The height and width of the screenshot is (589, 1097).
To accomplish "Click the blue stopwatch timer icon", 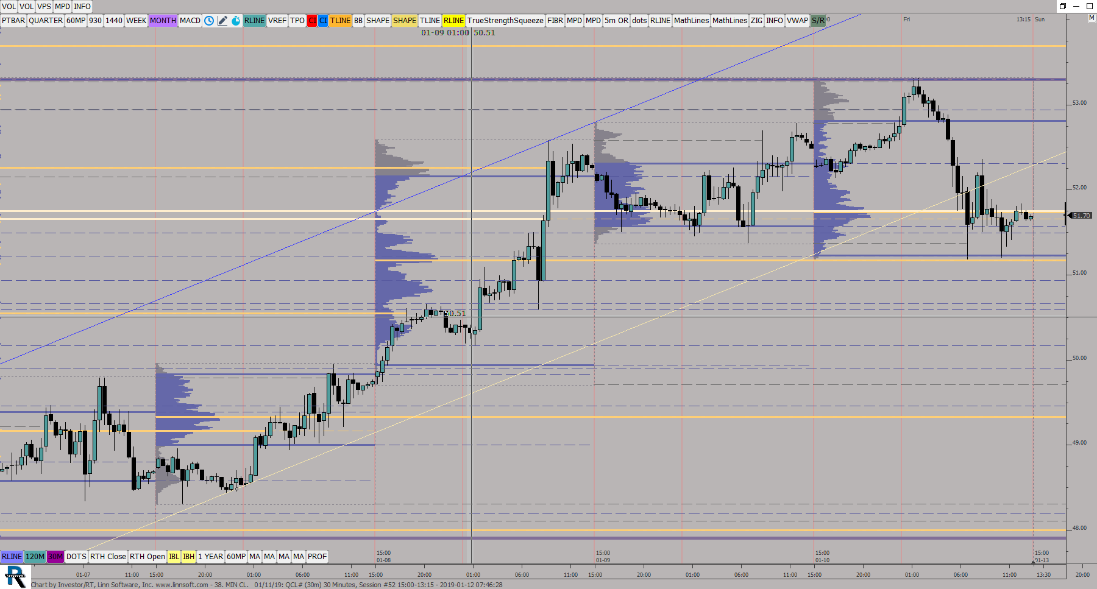I will [x=236, y=21].
